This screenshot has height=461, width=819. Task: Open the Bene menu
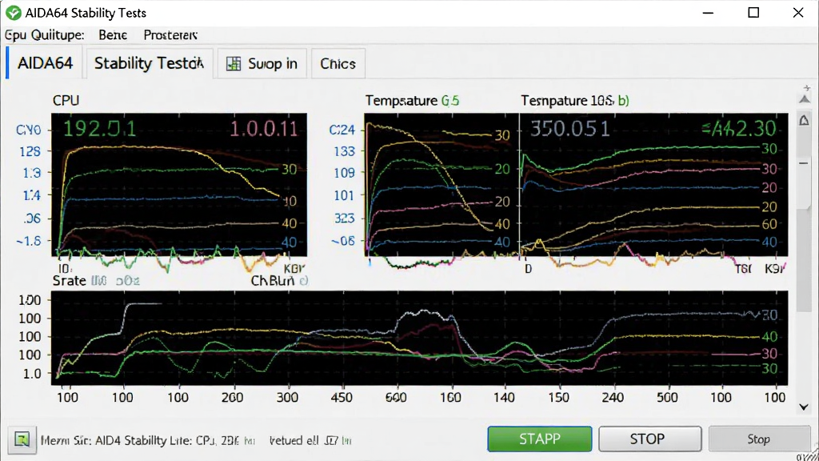(113, 35)
